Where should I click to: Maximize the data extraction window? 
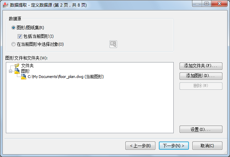207,3
